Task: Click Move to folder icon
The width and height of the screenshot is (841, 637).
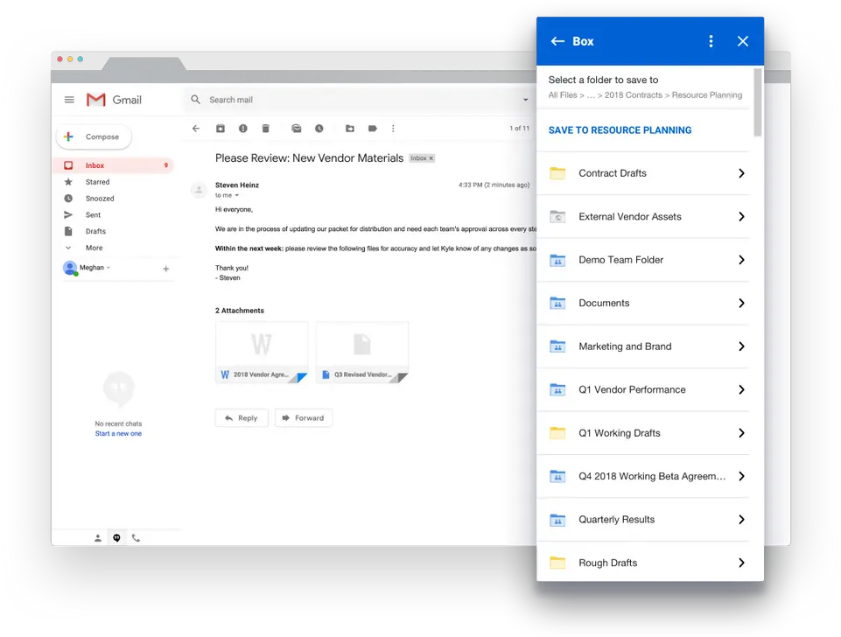Action: [x=350, y=129]
